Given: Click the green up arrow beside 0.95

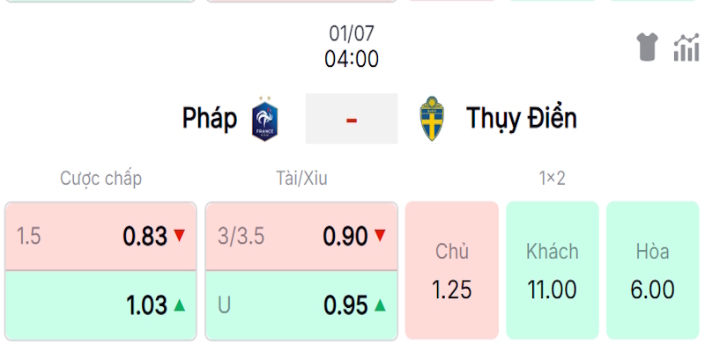Looking at the screenshot, I should 380,305.
